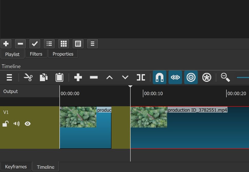
Task: Mute the V1 track
Action: coord(16,124)
